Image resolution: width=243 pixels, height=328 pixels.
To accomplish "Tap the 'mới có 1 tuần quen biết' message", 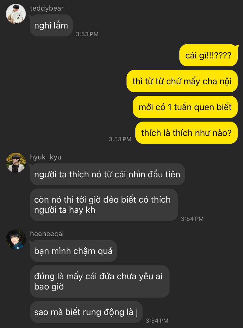I will click(x=185, y=107).
